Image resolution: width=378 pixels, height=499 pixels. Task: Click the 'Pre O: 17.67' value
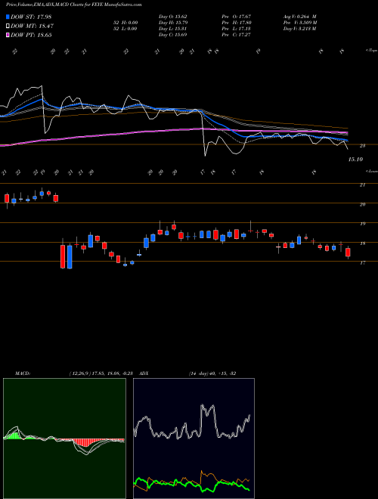click(x=237, y=17)
